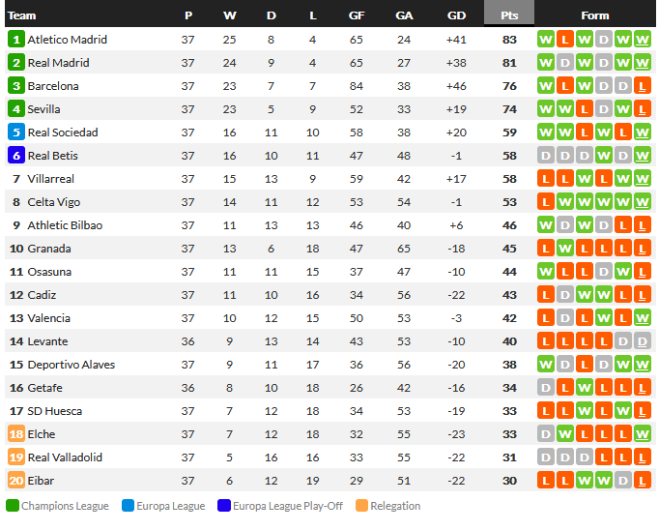
Task: Open the Deportivo Alaves team link
Action: 72,365
